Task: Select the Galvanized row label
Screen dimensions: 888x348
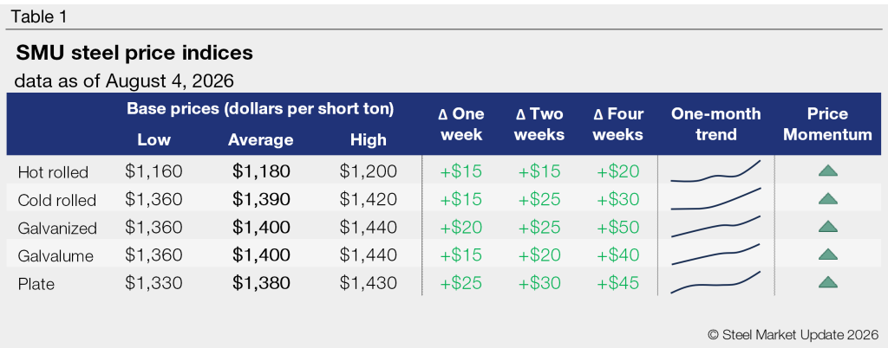Action: (57, 229)
